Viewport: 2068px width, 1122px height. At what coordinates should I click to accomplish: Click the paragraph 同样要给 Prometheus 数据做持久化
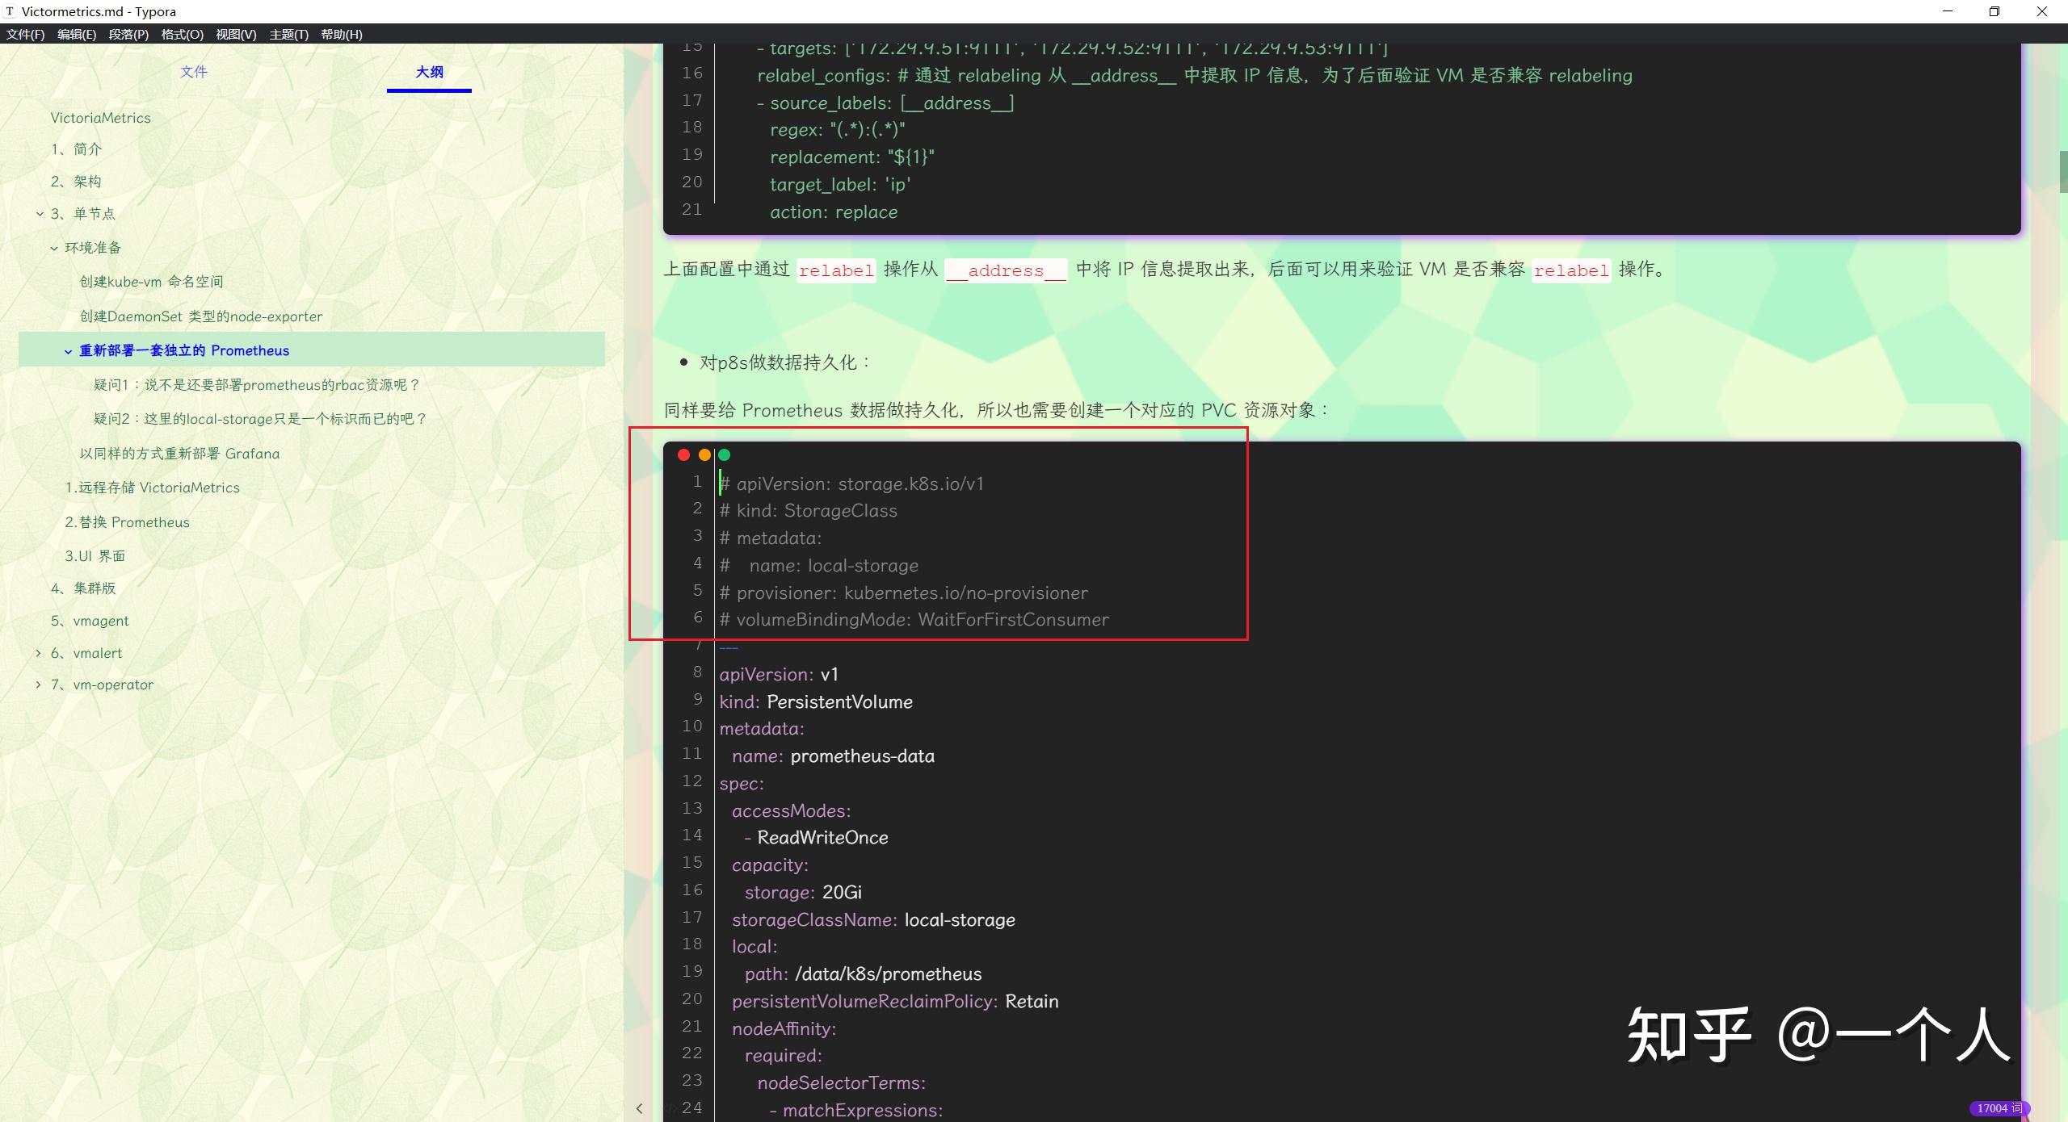pyautogui.click(x=997, y=410)
